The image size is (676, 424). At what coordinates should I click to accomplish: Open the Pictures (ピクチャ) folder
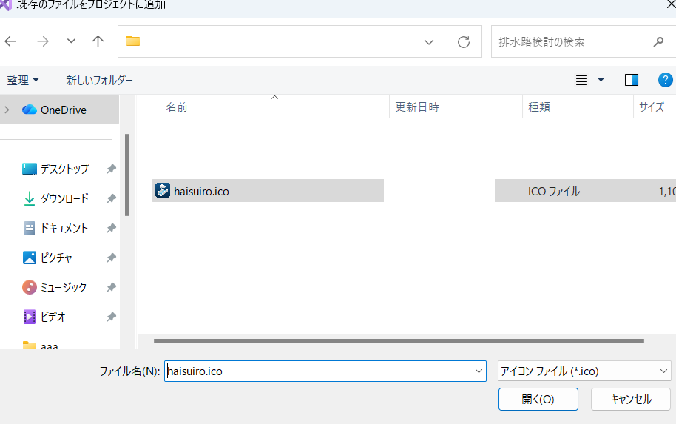56,258
